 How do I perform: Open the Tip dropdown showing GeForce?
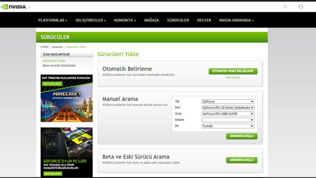(x=228, y=102)
